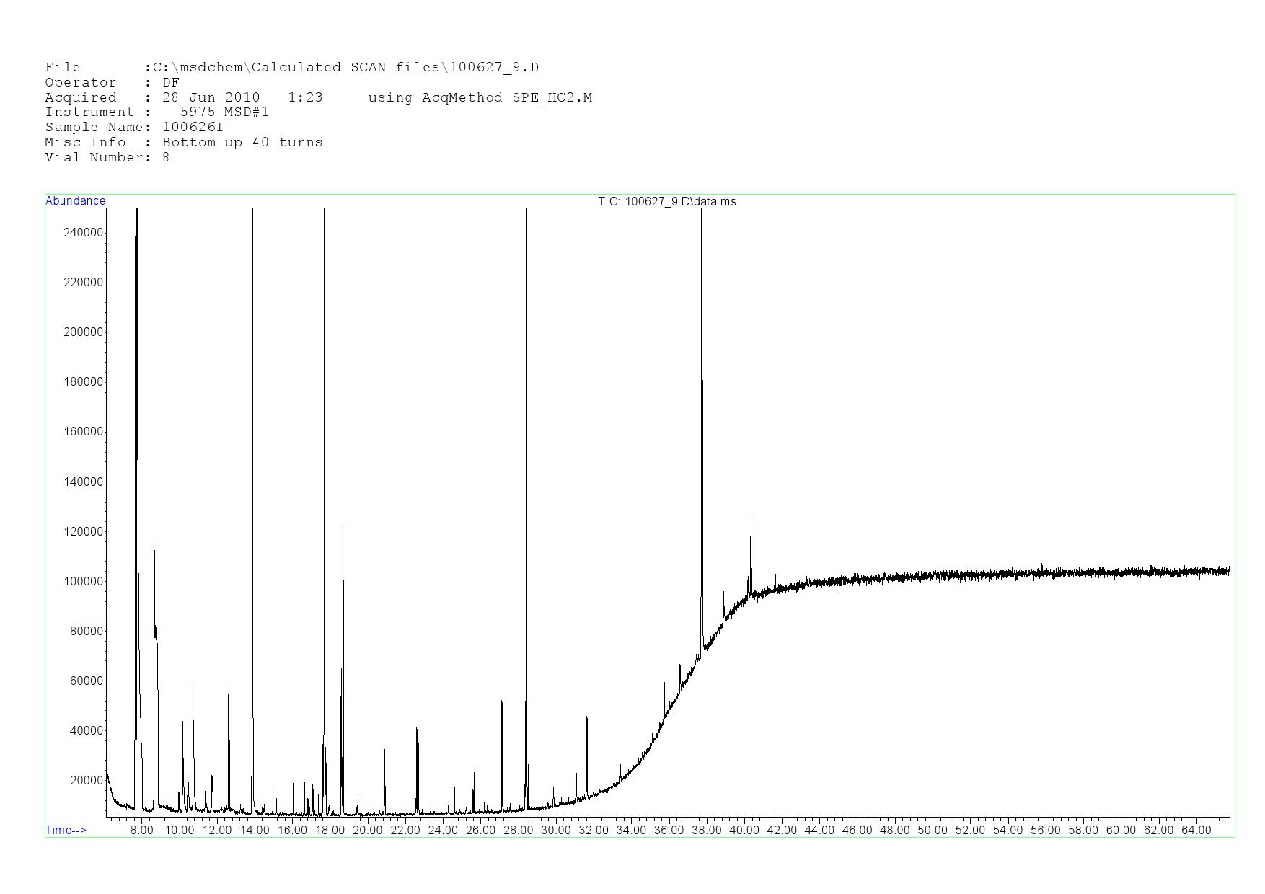
Task: Click the tall peak just before 38.00 minutes
Action: 702,360
